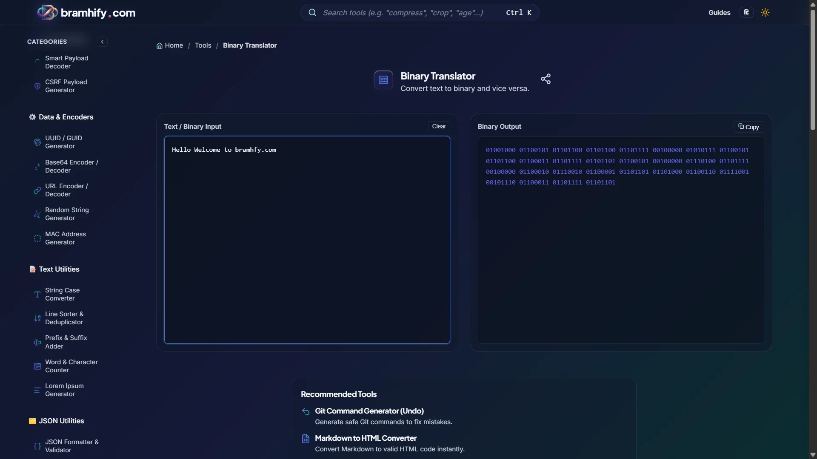Collapse the Categories sidebar with chevron
The image size is (817, 459).
click(x=102, y=42)
